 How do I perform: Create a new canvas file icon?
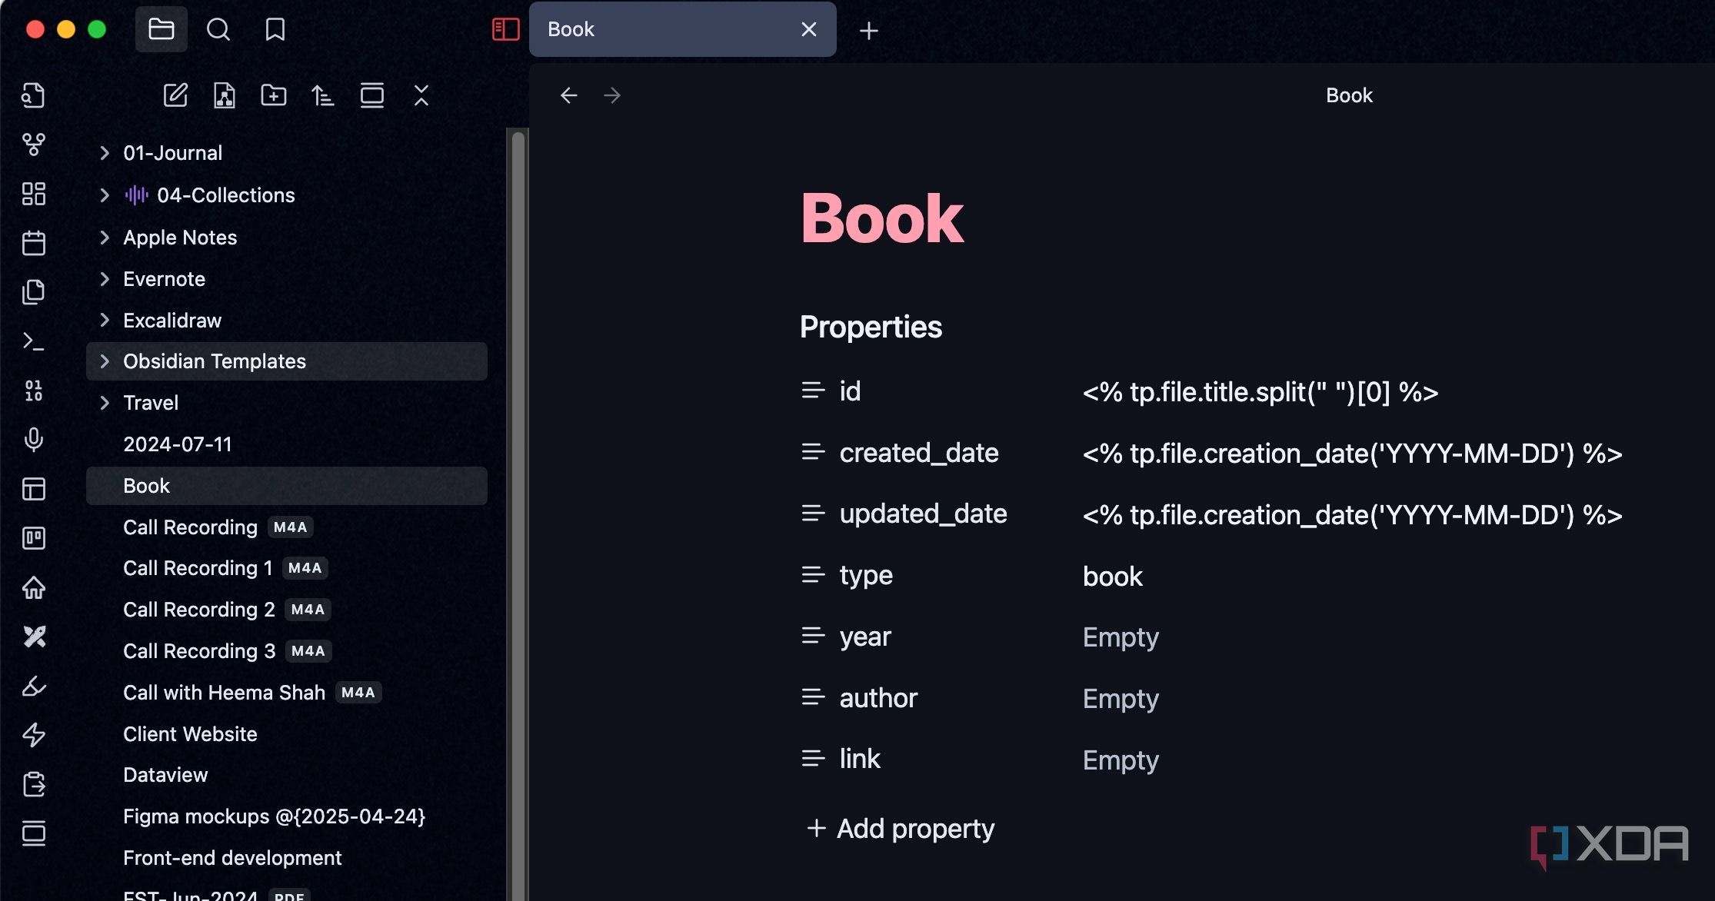[225, 95]
